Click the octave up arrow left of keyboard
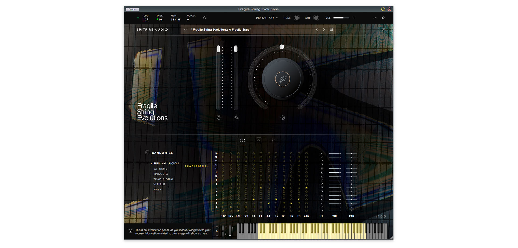Screen dimensions: 518x248 point(217,227)
